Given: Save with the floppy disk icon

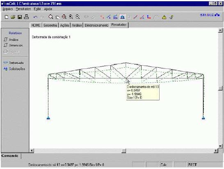Looking at the screenshot, I should click(20, 17).
